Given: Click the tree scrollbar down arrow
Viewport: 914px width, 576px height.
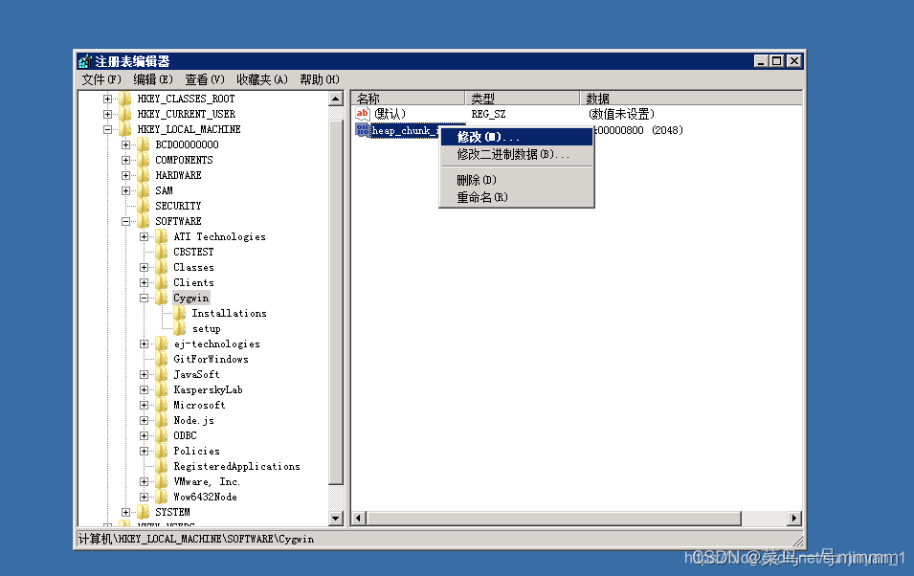Looking at the screenshot, I should pos(337,518).
